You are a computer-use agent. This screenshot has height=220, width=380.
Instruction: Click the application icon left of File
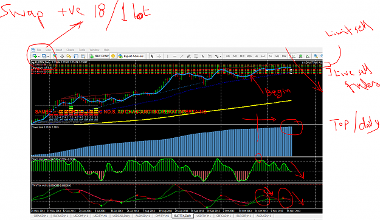click(x=33, y=50)
